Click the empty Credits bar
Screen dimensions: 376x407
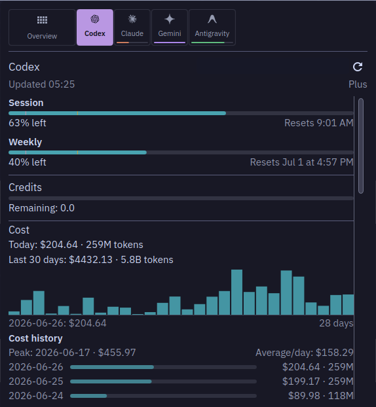coord(181,198)
